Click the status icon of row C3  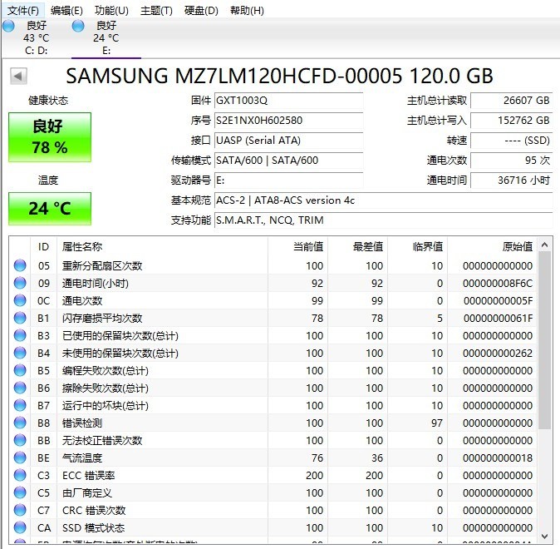point(20,475)
